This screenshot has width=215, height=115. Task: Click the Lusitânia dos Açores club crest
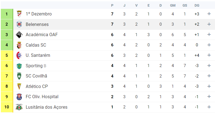pos(19,107)
